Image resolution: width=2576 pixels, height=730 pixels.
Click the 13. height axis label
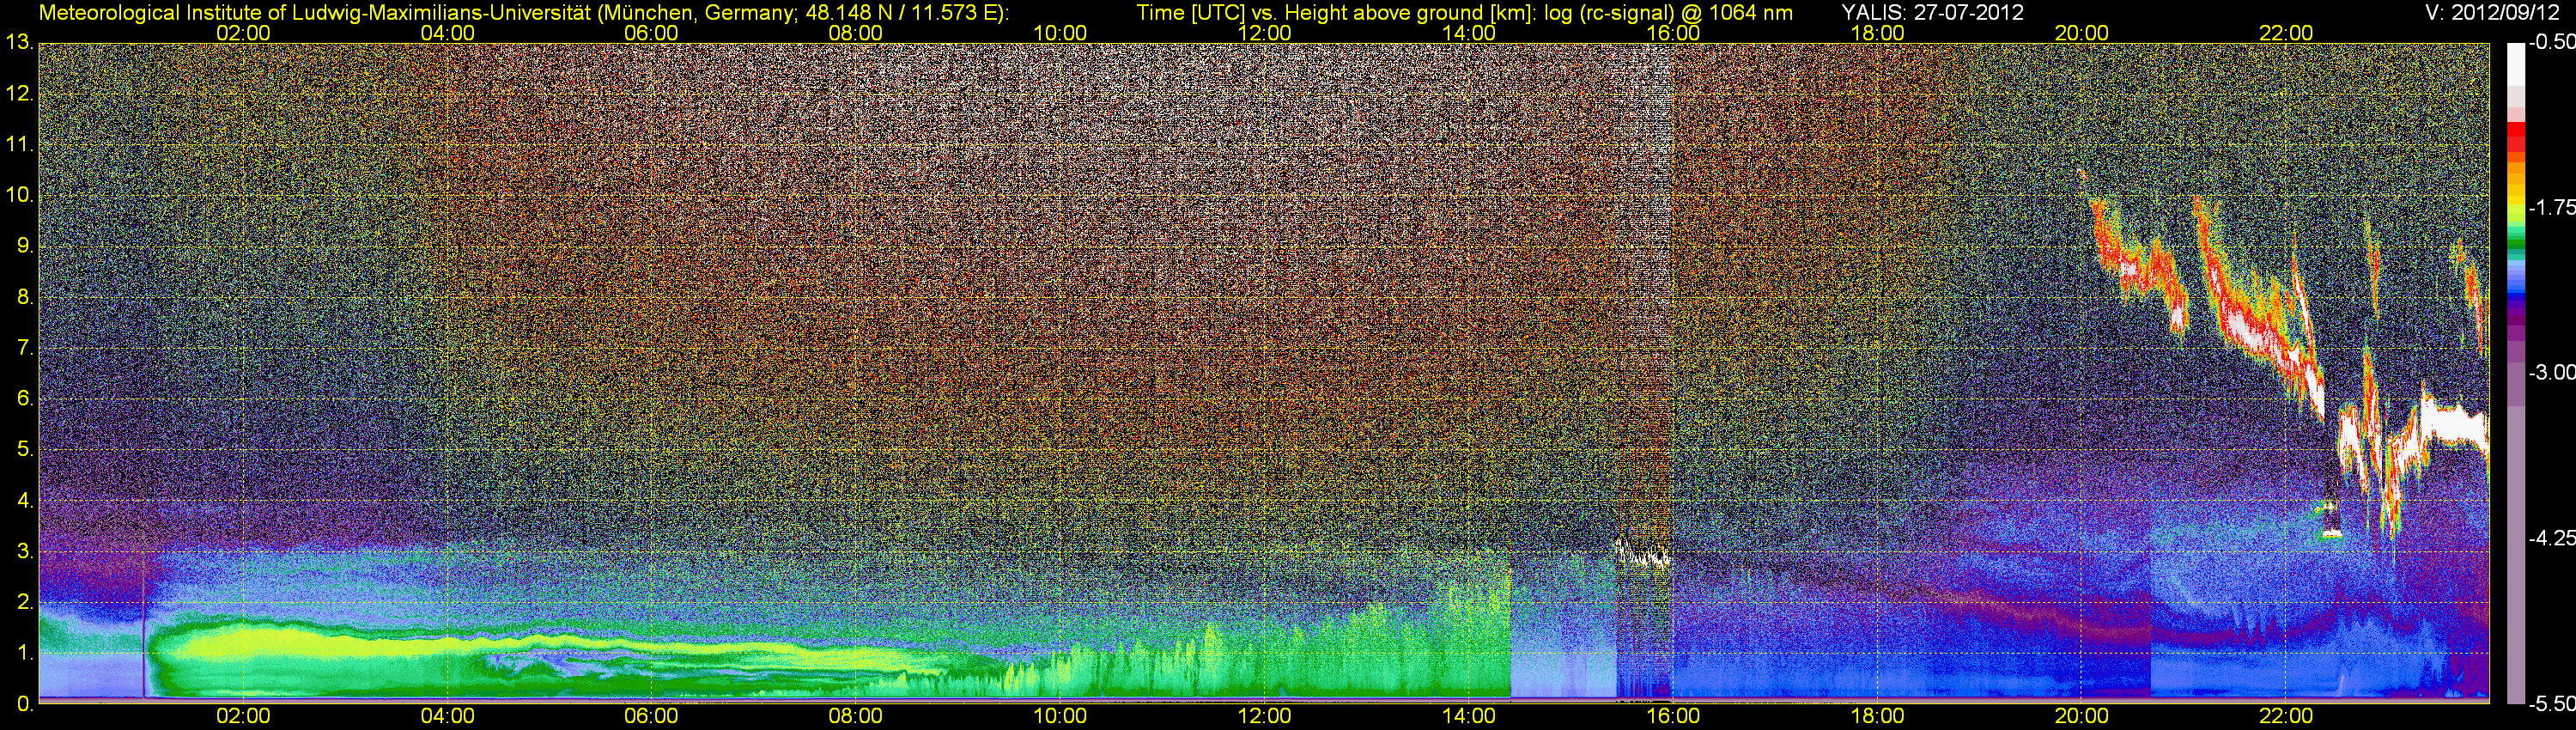click(20, 43)
